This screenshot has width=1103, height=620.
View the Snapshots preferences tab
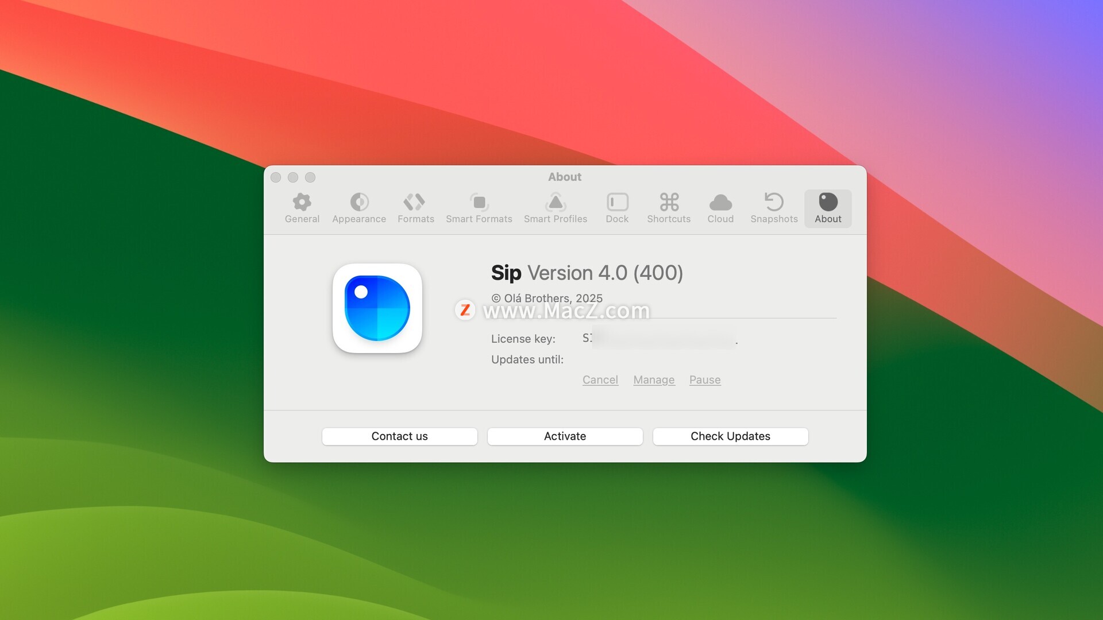774,208
